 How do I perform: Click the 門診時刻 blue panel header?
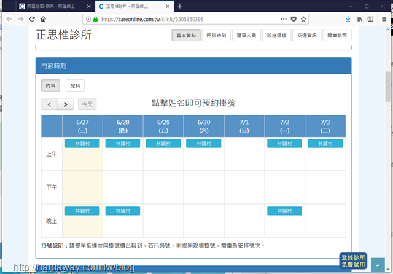[193, 66]
